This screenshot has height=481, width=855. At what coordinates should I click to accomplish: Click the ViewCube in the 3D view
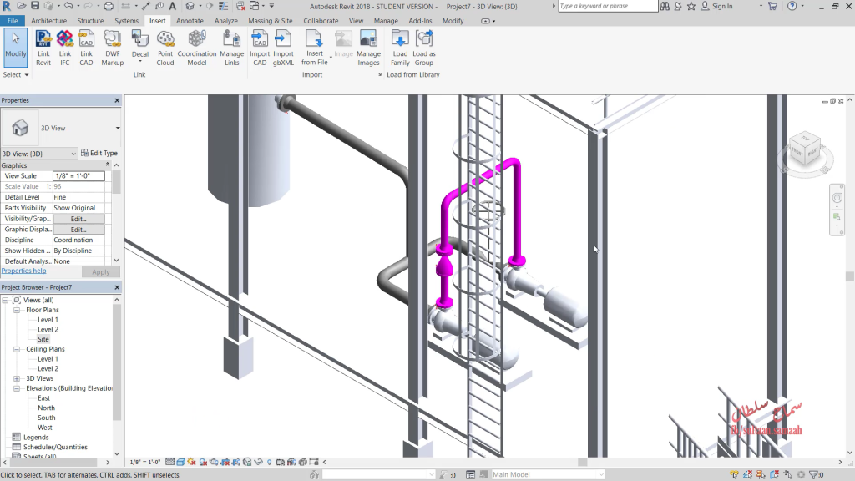tap(806, 150)
